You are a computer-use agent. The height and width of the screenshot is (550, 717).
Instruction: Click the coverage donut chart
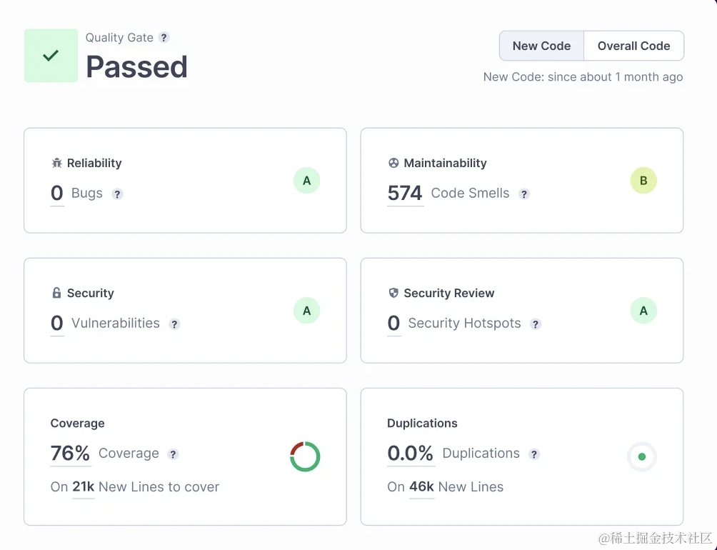(305, 456)
